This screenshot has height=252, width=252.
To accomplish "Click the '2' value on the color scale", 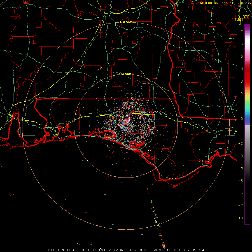I will (x=242, y=94).
